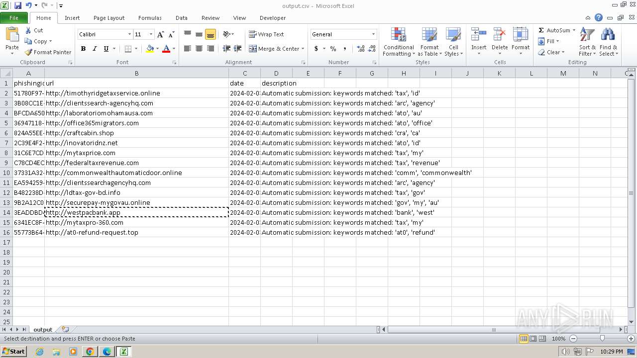Open the Font name dropdown
This screenshot has height=358, width=637.
tap(129, 34)
